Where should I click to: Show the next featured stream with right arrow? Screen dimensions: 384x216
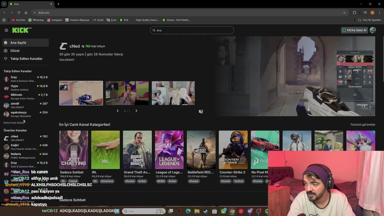[x=136, y=111]
